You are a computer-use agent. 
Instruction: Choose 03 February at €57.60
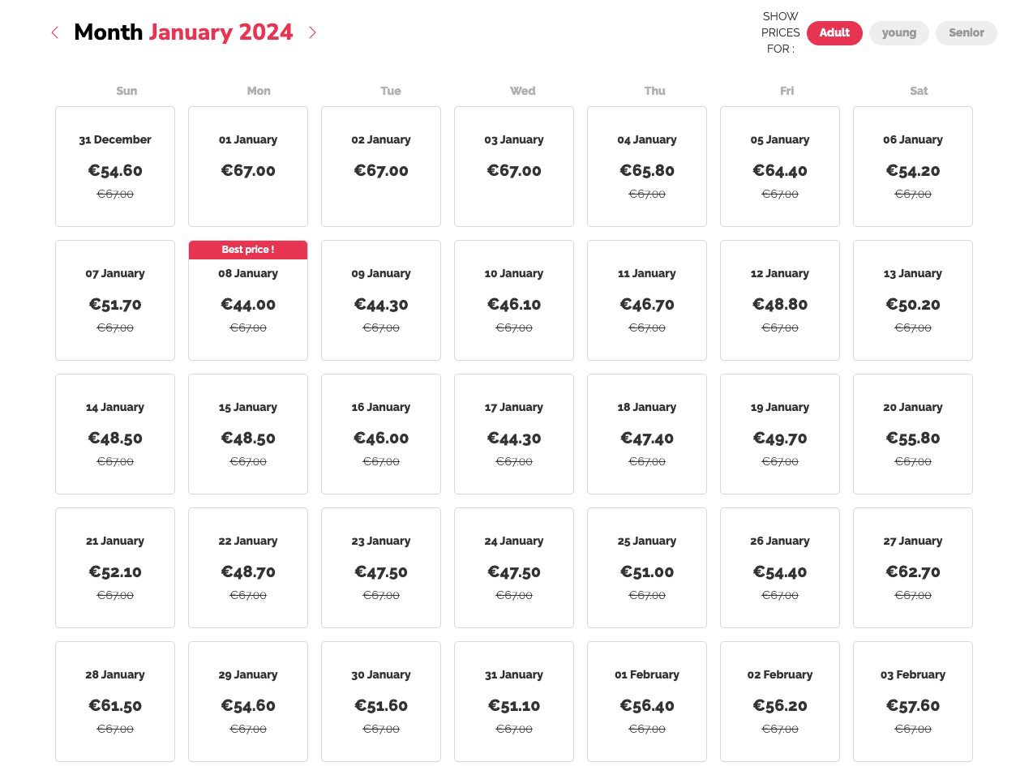913,702
